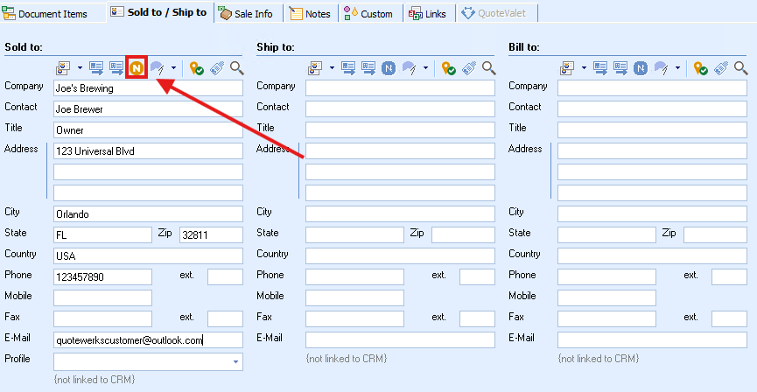The height and width of the screenshot is (392, 757).
Task: Click the map pin checkmark icon in Bill to
Action: tap(701, 67)
